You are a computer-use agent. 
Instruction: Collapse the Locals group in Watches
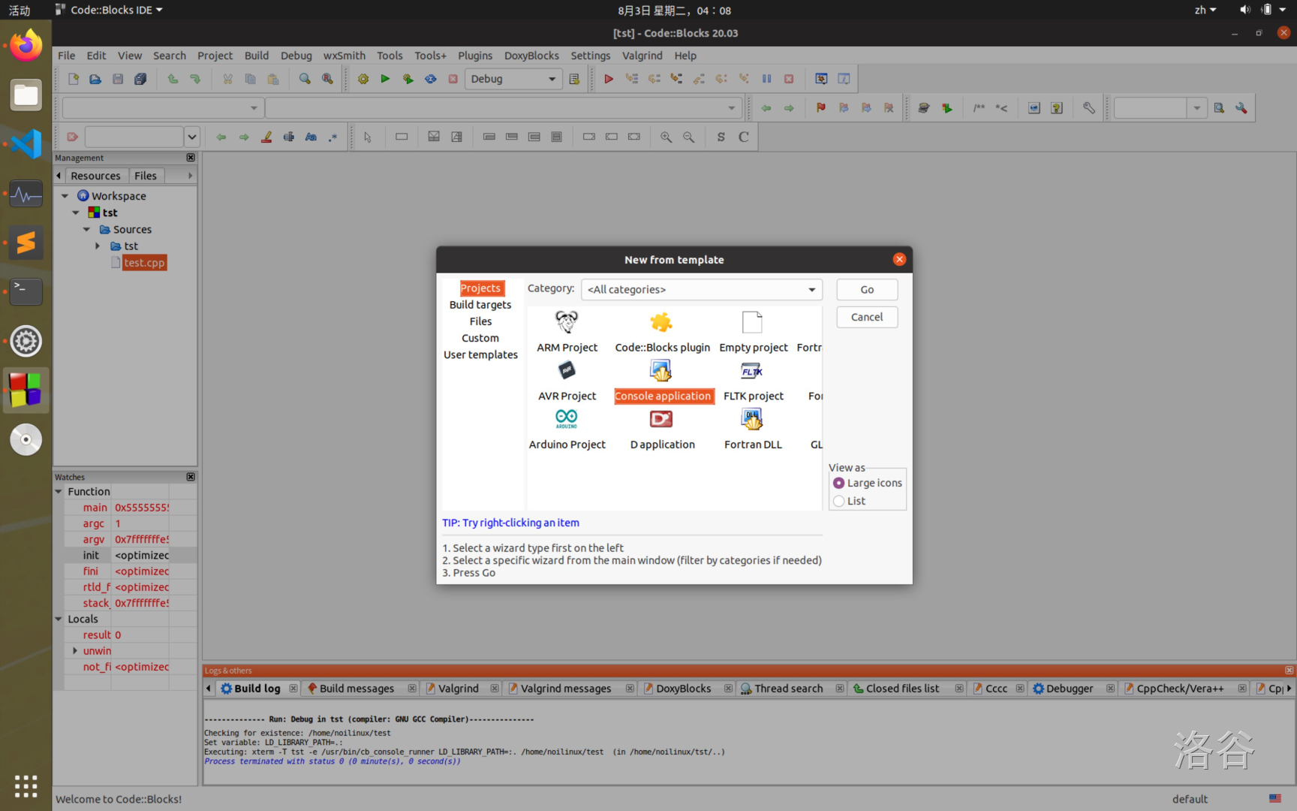(x=59, y=619)
